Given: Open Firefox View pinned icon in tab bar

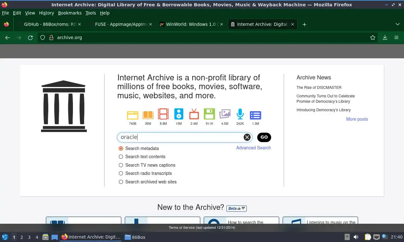Looking at the screenshot, I should pyautogui.click(x=6, y=24).
